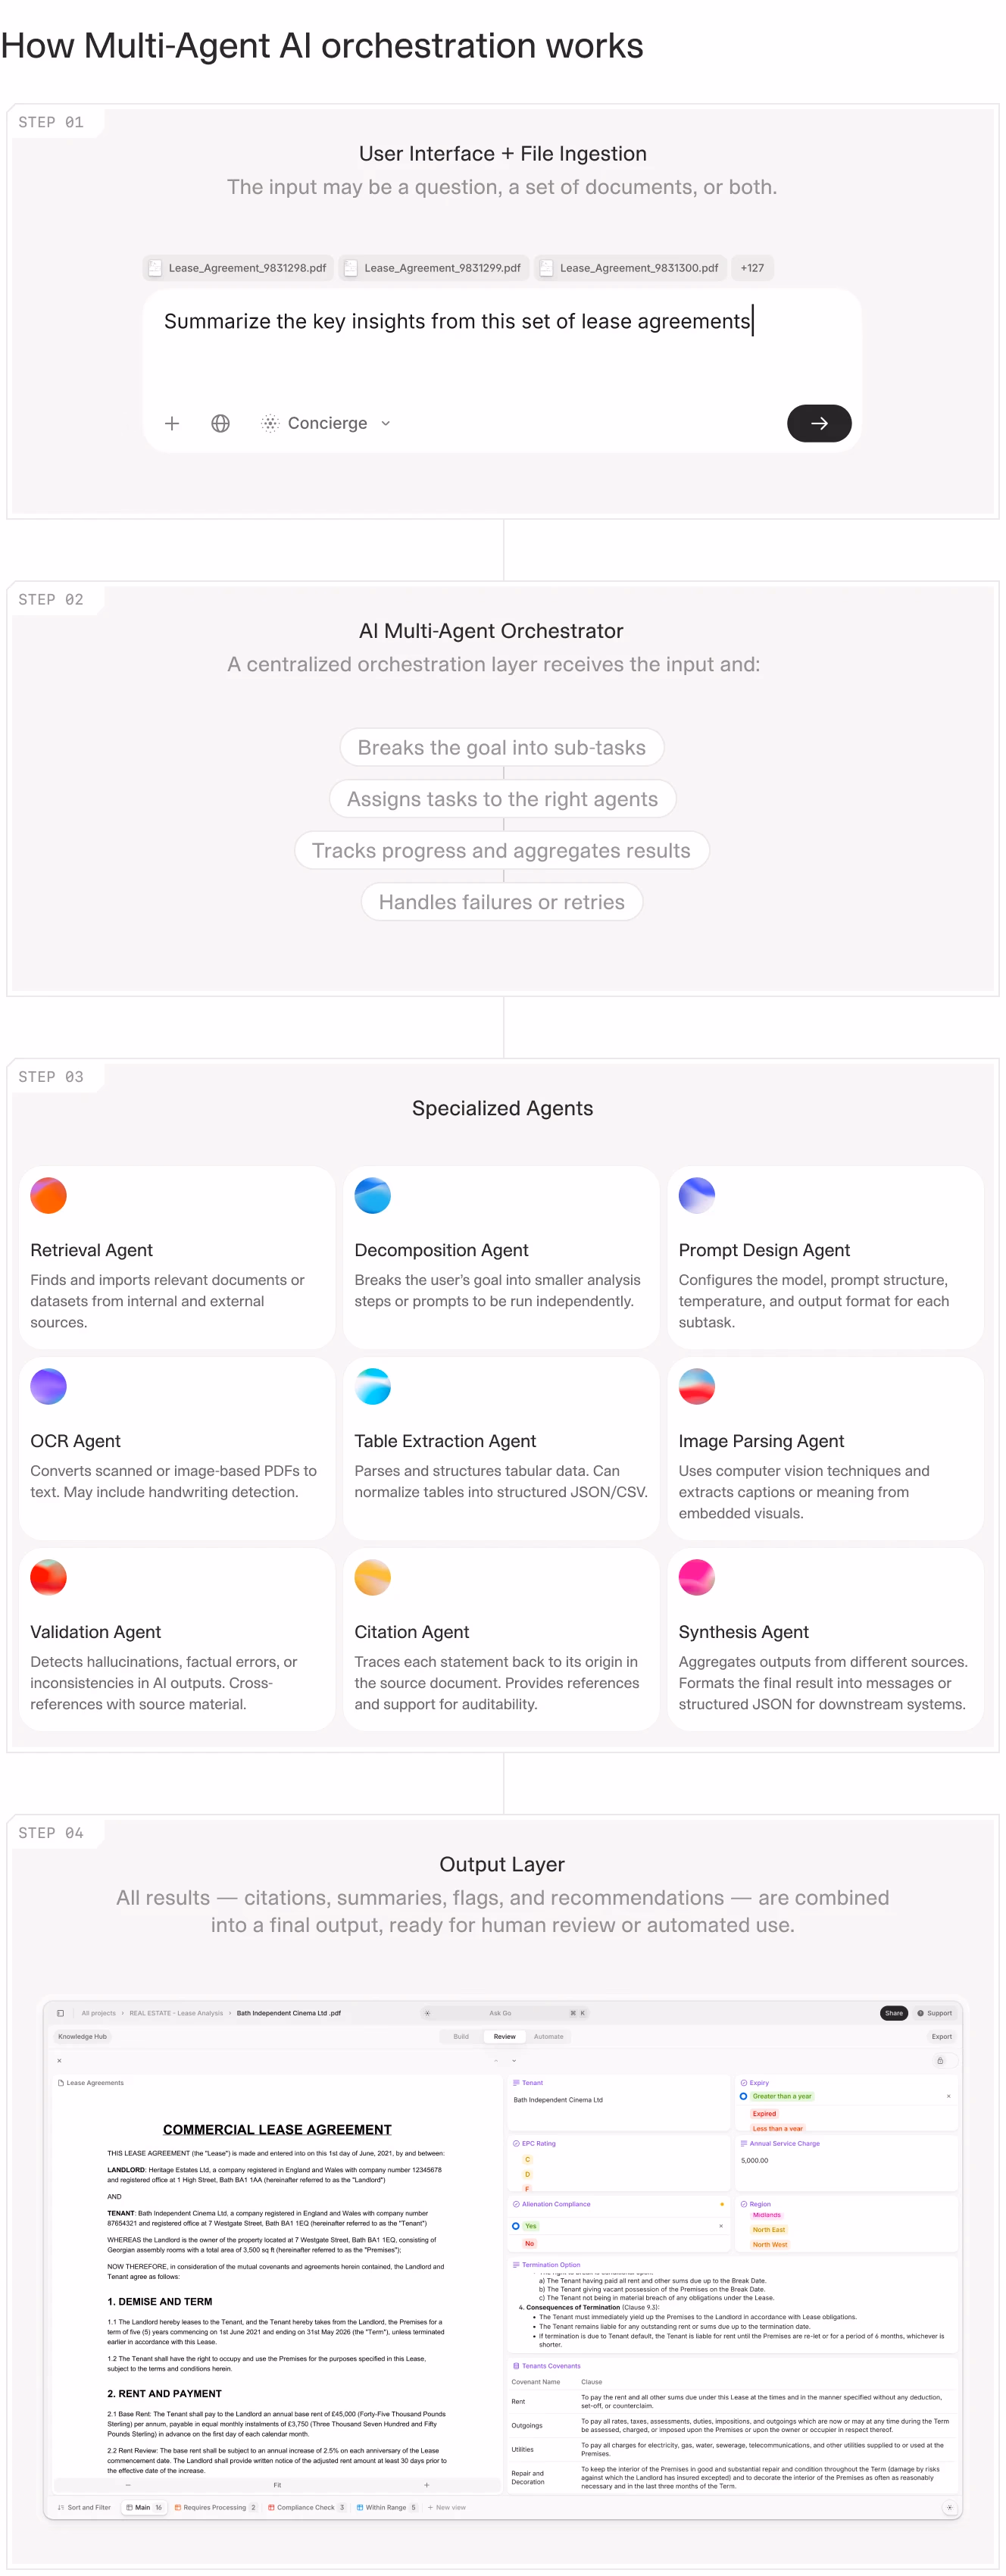Click the plus attach icon in prompt box
1006x2576 pixels.
coord(172,423)
